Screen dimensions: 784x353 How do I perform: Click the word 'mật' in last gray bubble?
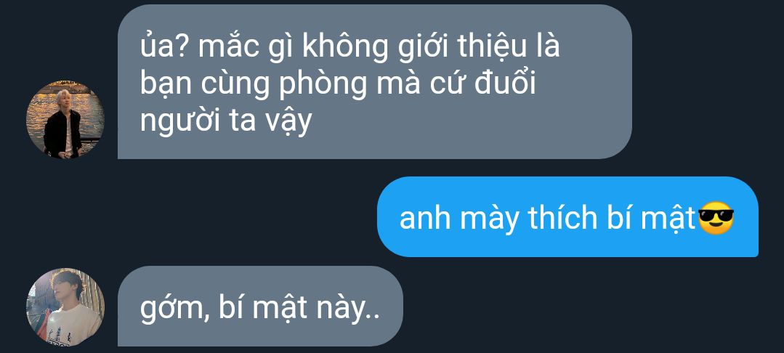click(280, 309)
